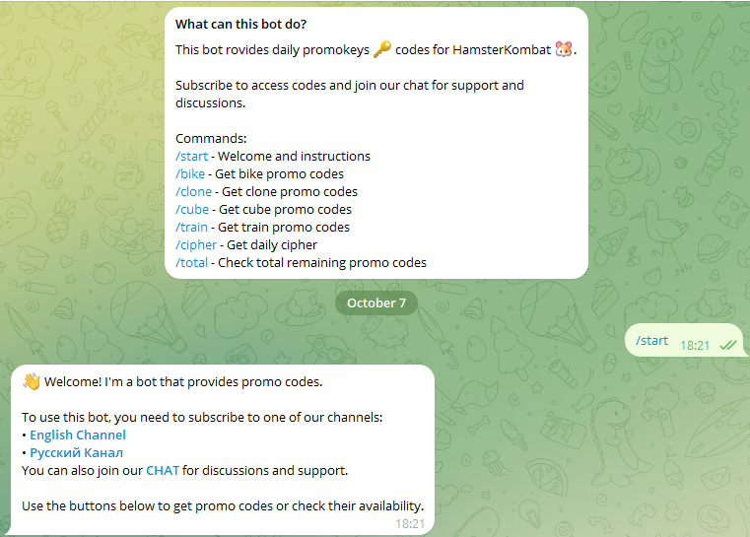Open the CHAT link for discussions
This screenshot has width=750, height=537.
pos(163,471)
